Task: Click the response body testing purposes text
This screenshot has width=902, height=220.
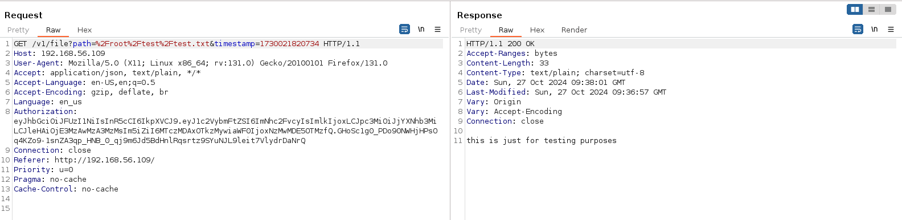Action: pos(542,140)
